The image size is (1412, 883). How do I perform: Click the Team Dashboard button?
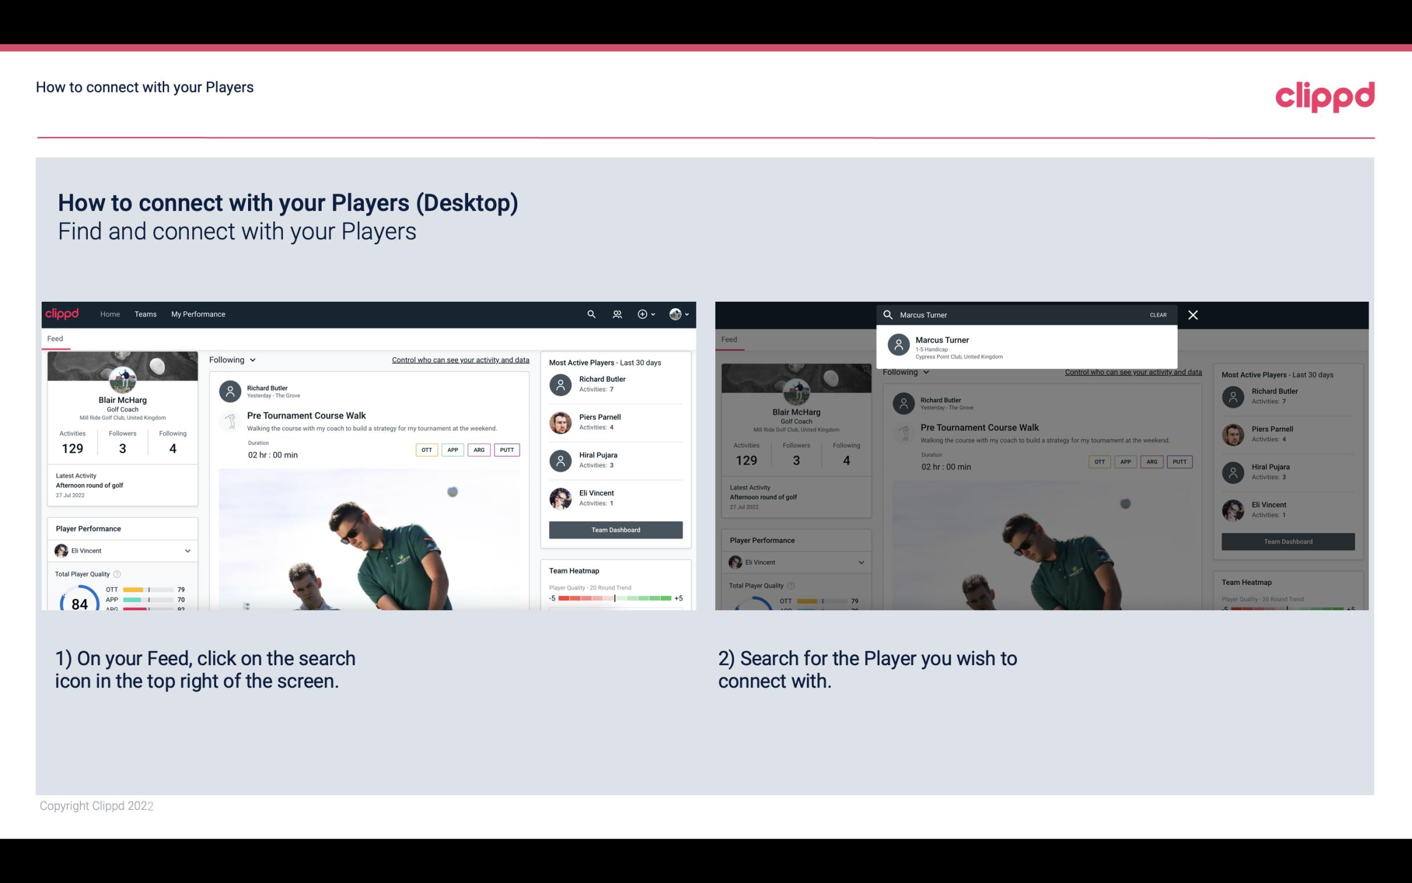615,529
